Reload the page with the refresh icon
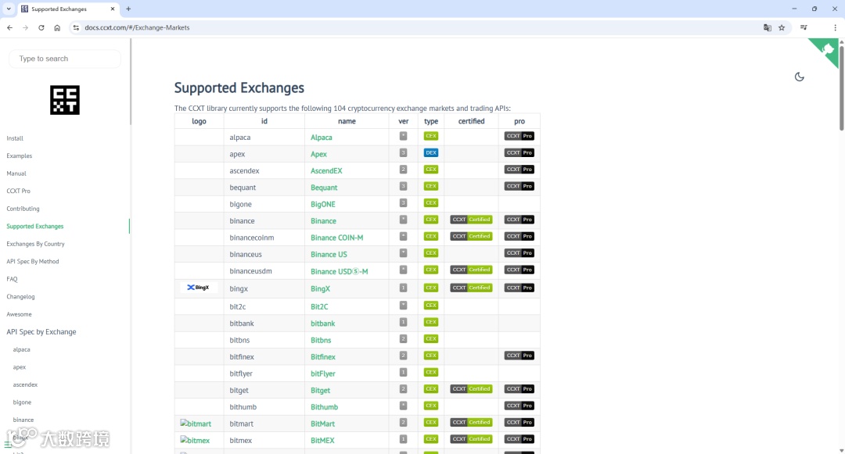Screen dimensions: 845x454 click(41, 27)
